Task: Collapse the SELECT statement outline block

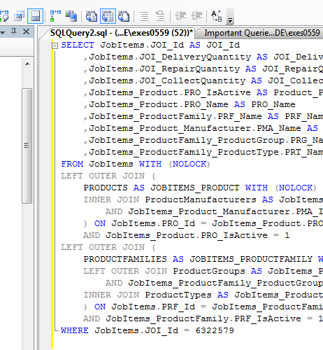Action: pos(55,45)
